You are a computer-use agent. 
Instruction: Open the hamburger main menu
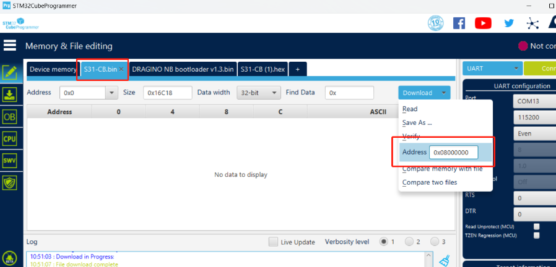click(10, 46)
